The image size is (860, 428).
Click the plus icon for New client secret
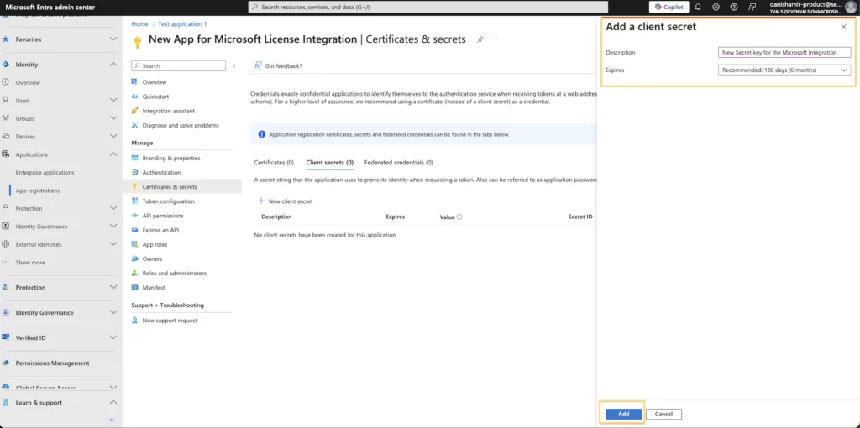260,201
